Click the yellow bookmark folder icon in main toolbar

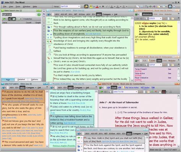pos(86,7)
